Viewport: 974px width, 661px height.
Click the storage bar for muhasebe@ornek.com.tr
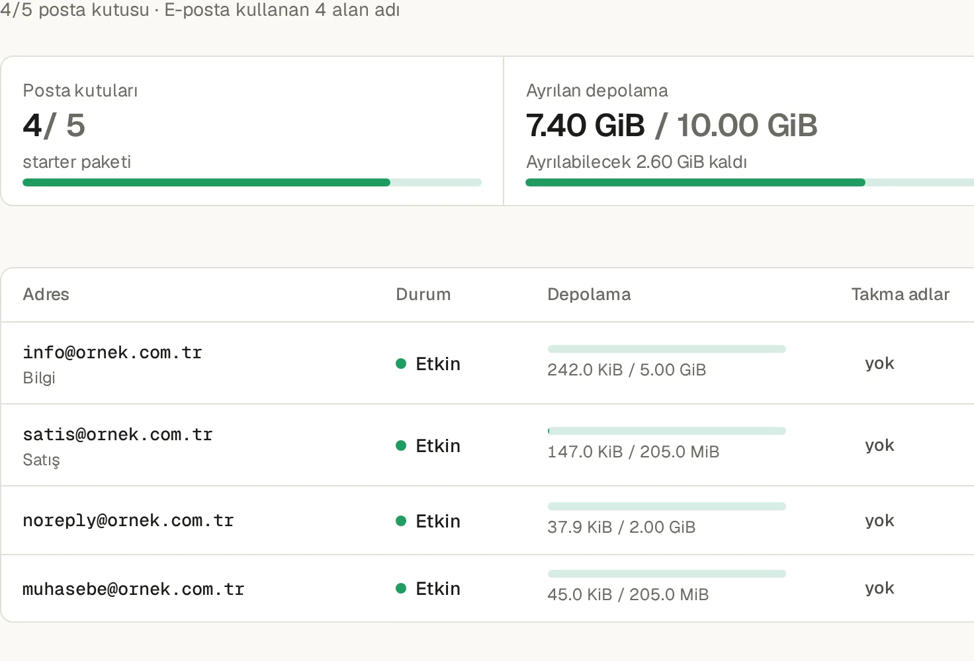667,574
